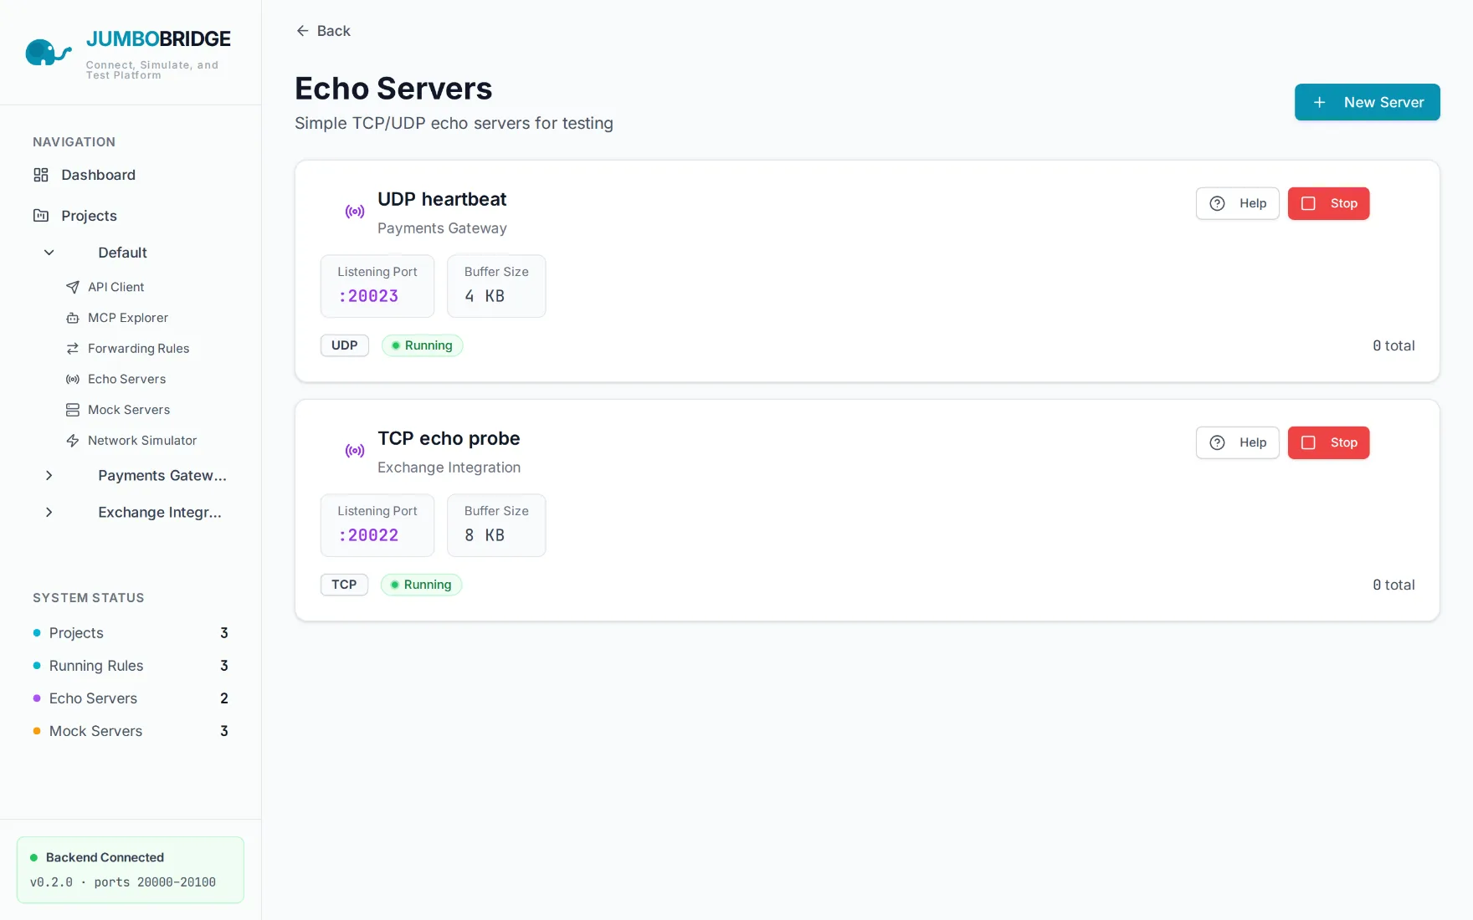The width and height of the screenshot is (1473, 920).
Task: Click the broadcast icon on TCP echo probe card
Action: point(355,451)
